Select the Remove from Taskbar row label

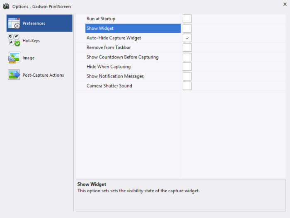click(x=109, y=48)
